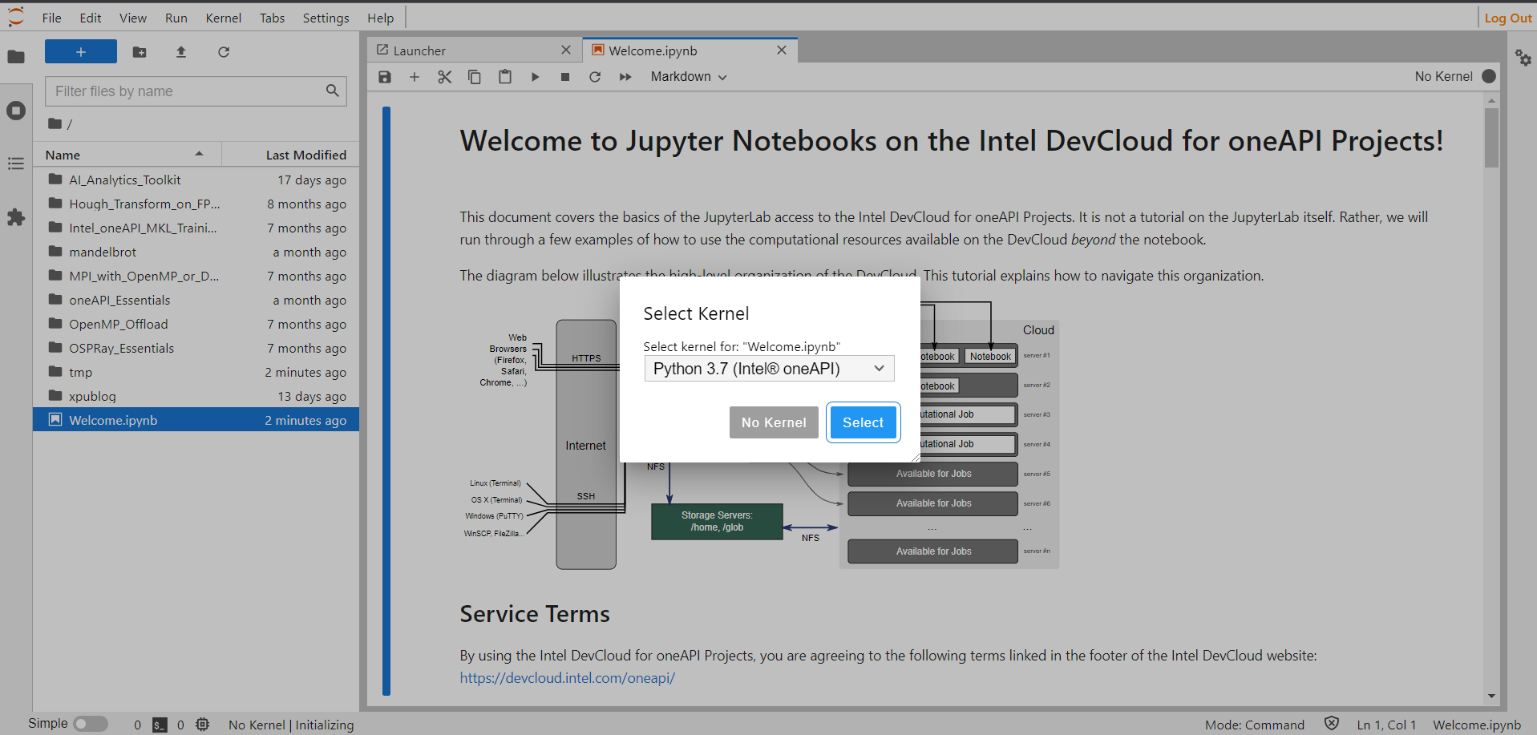Close the Welcome.ipynb tab
Viewport: 1537px width, 735px height.
[x=782, y=50]
